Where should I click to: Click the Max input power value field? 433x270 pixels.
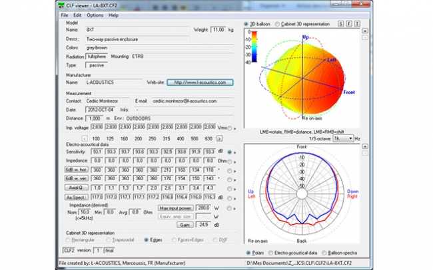203,207
